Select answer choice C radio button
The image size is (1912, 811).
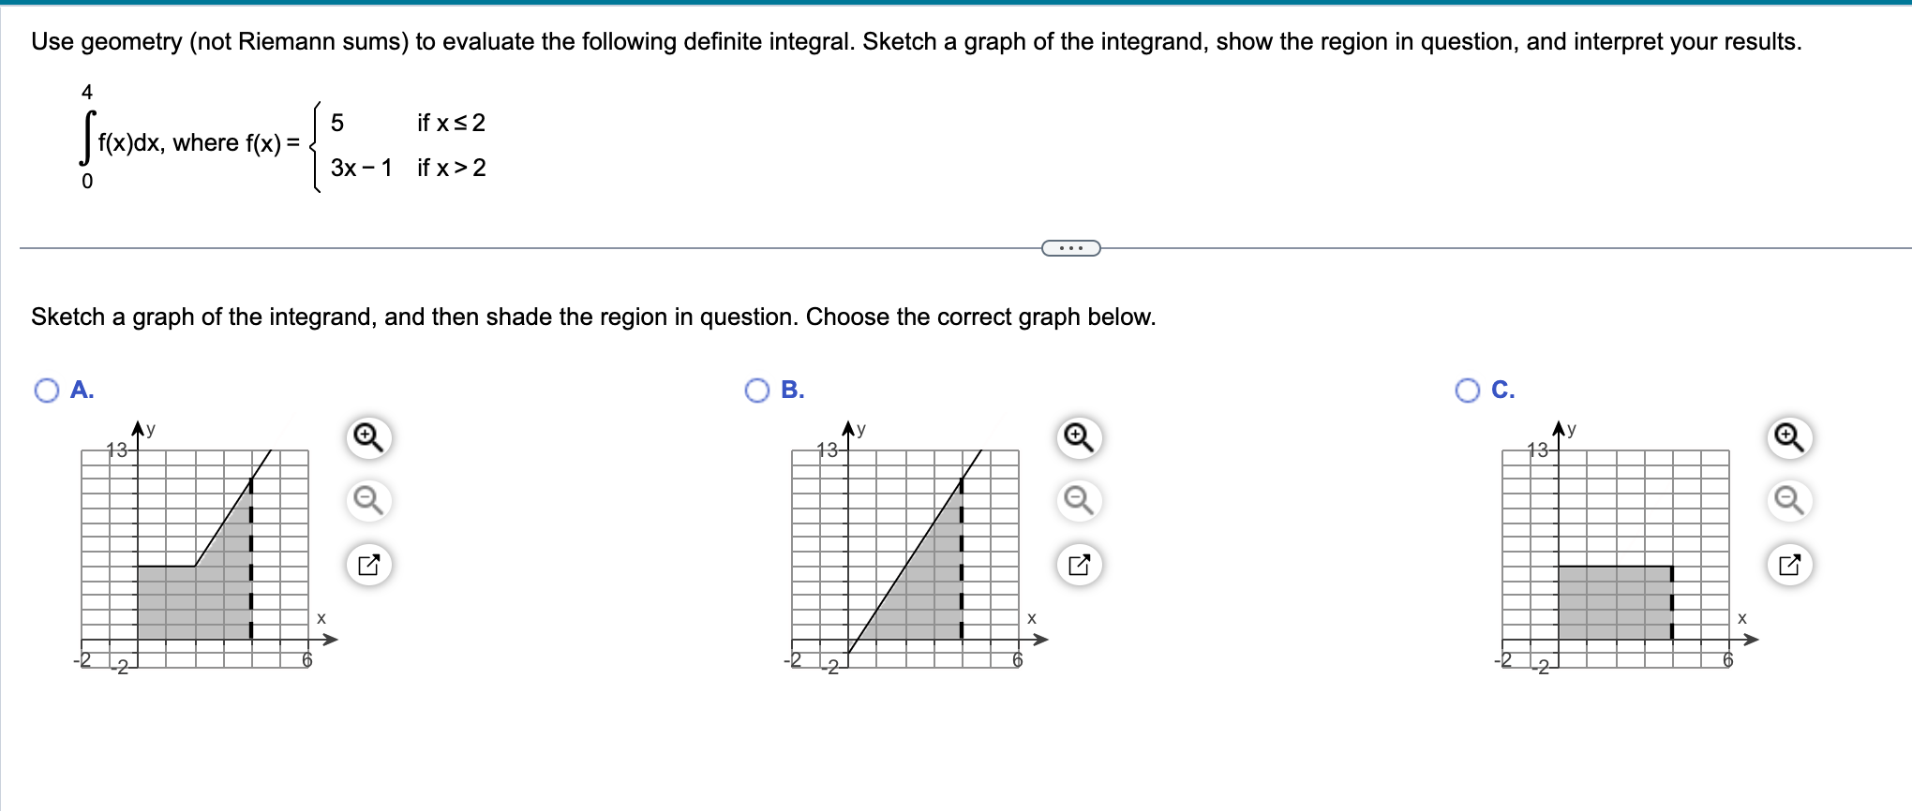point(1467,391)
